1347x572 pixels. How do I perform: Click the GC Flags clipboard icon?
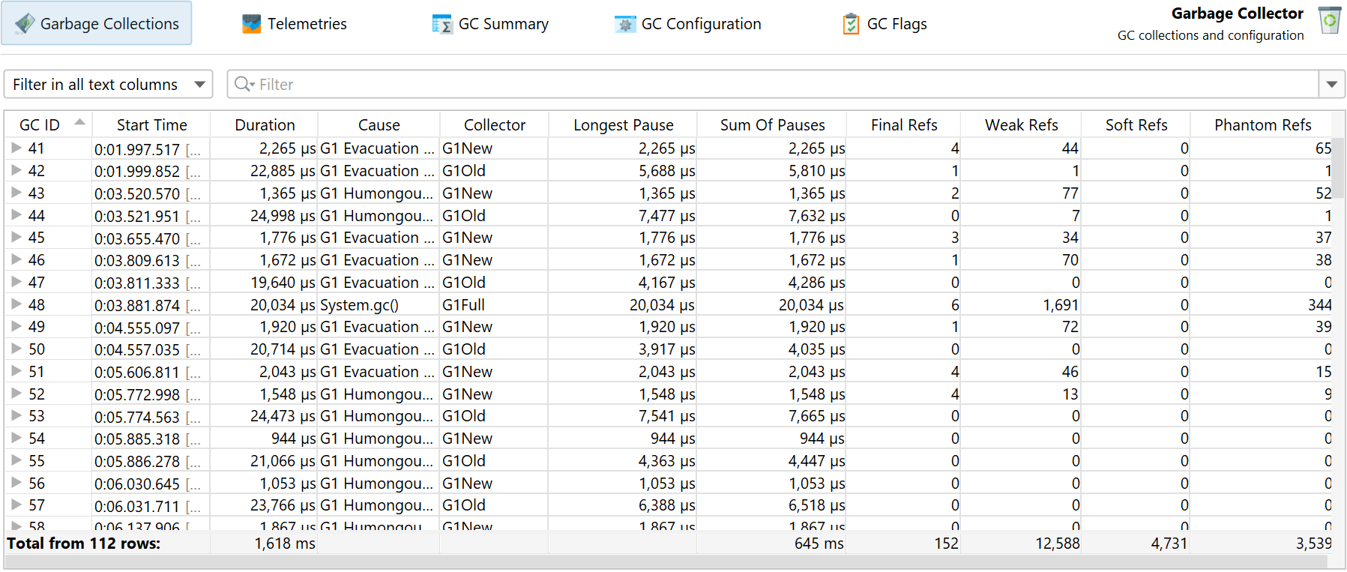851,24
